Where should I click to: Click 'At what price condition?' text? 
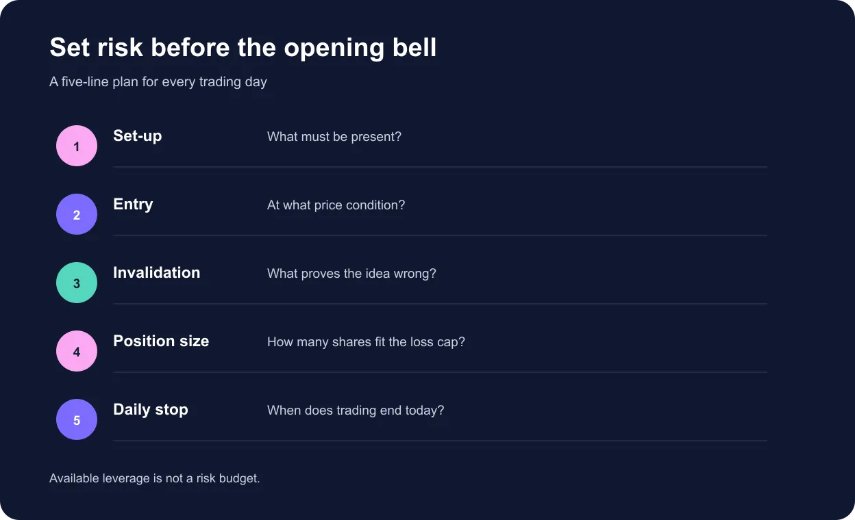click(336, 205)
